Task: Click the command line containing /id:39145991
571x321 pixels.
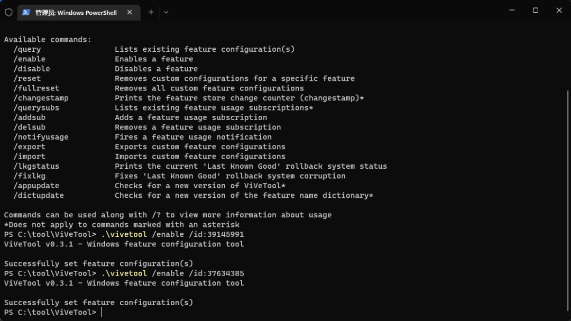Action: (172, 234)
